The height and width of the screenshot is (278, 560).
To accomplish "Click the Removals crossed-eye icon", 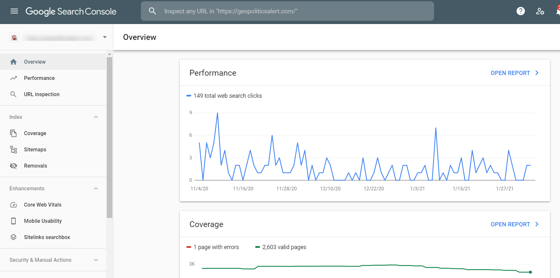I will (13, 166).
